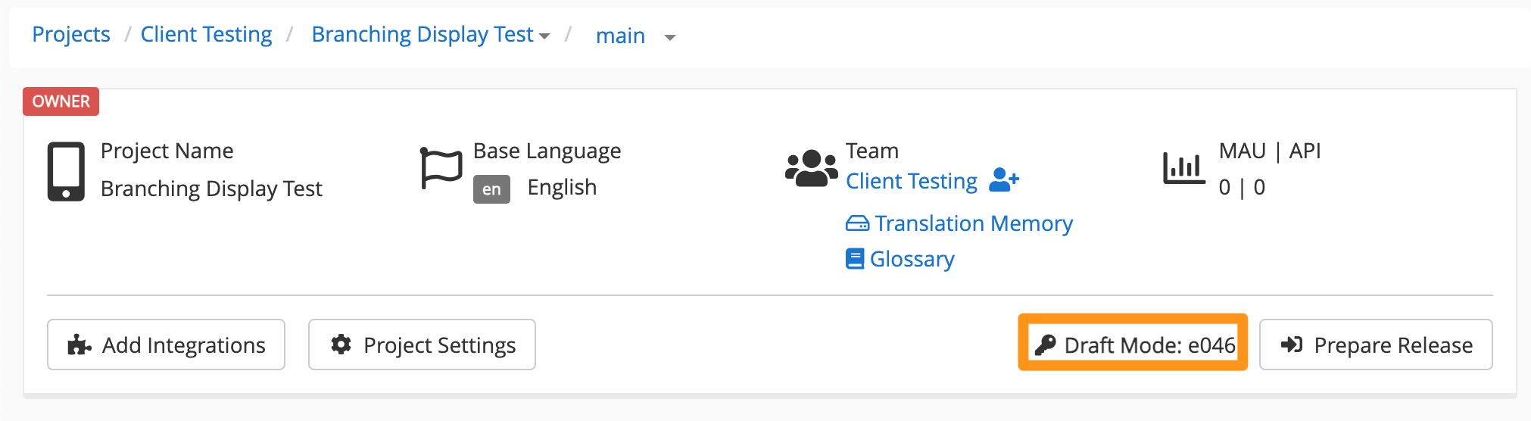Click the Translation Memory drive icon

[857, 223]
